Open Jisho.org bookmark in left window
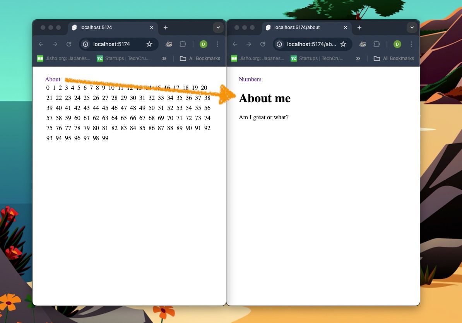Viewport: 462px width, 323px height. click(64, 58)
